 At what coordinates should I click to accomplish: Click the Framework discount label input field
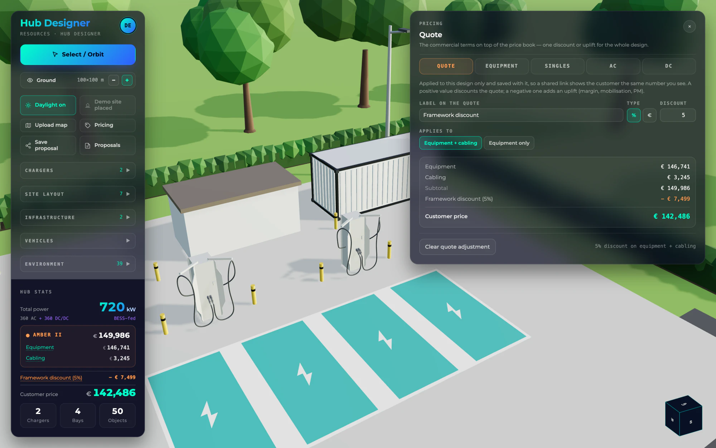point(521,115)
